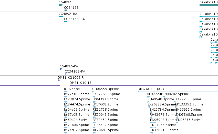The image size is (218, 134).
Task: Click the bs04e09.5prime label
Action: [x=77, y=110]
